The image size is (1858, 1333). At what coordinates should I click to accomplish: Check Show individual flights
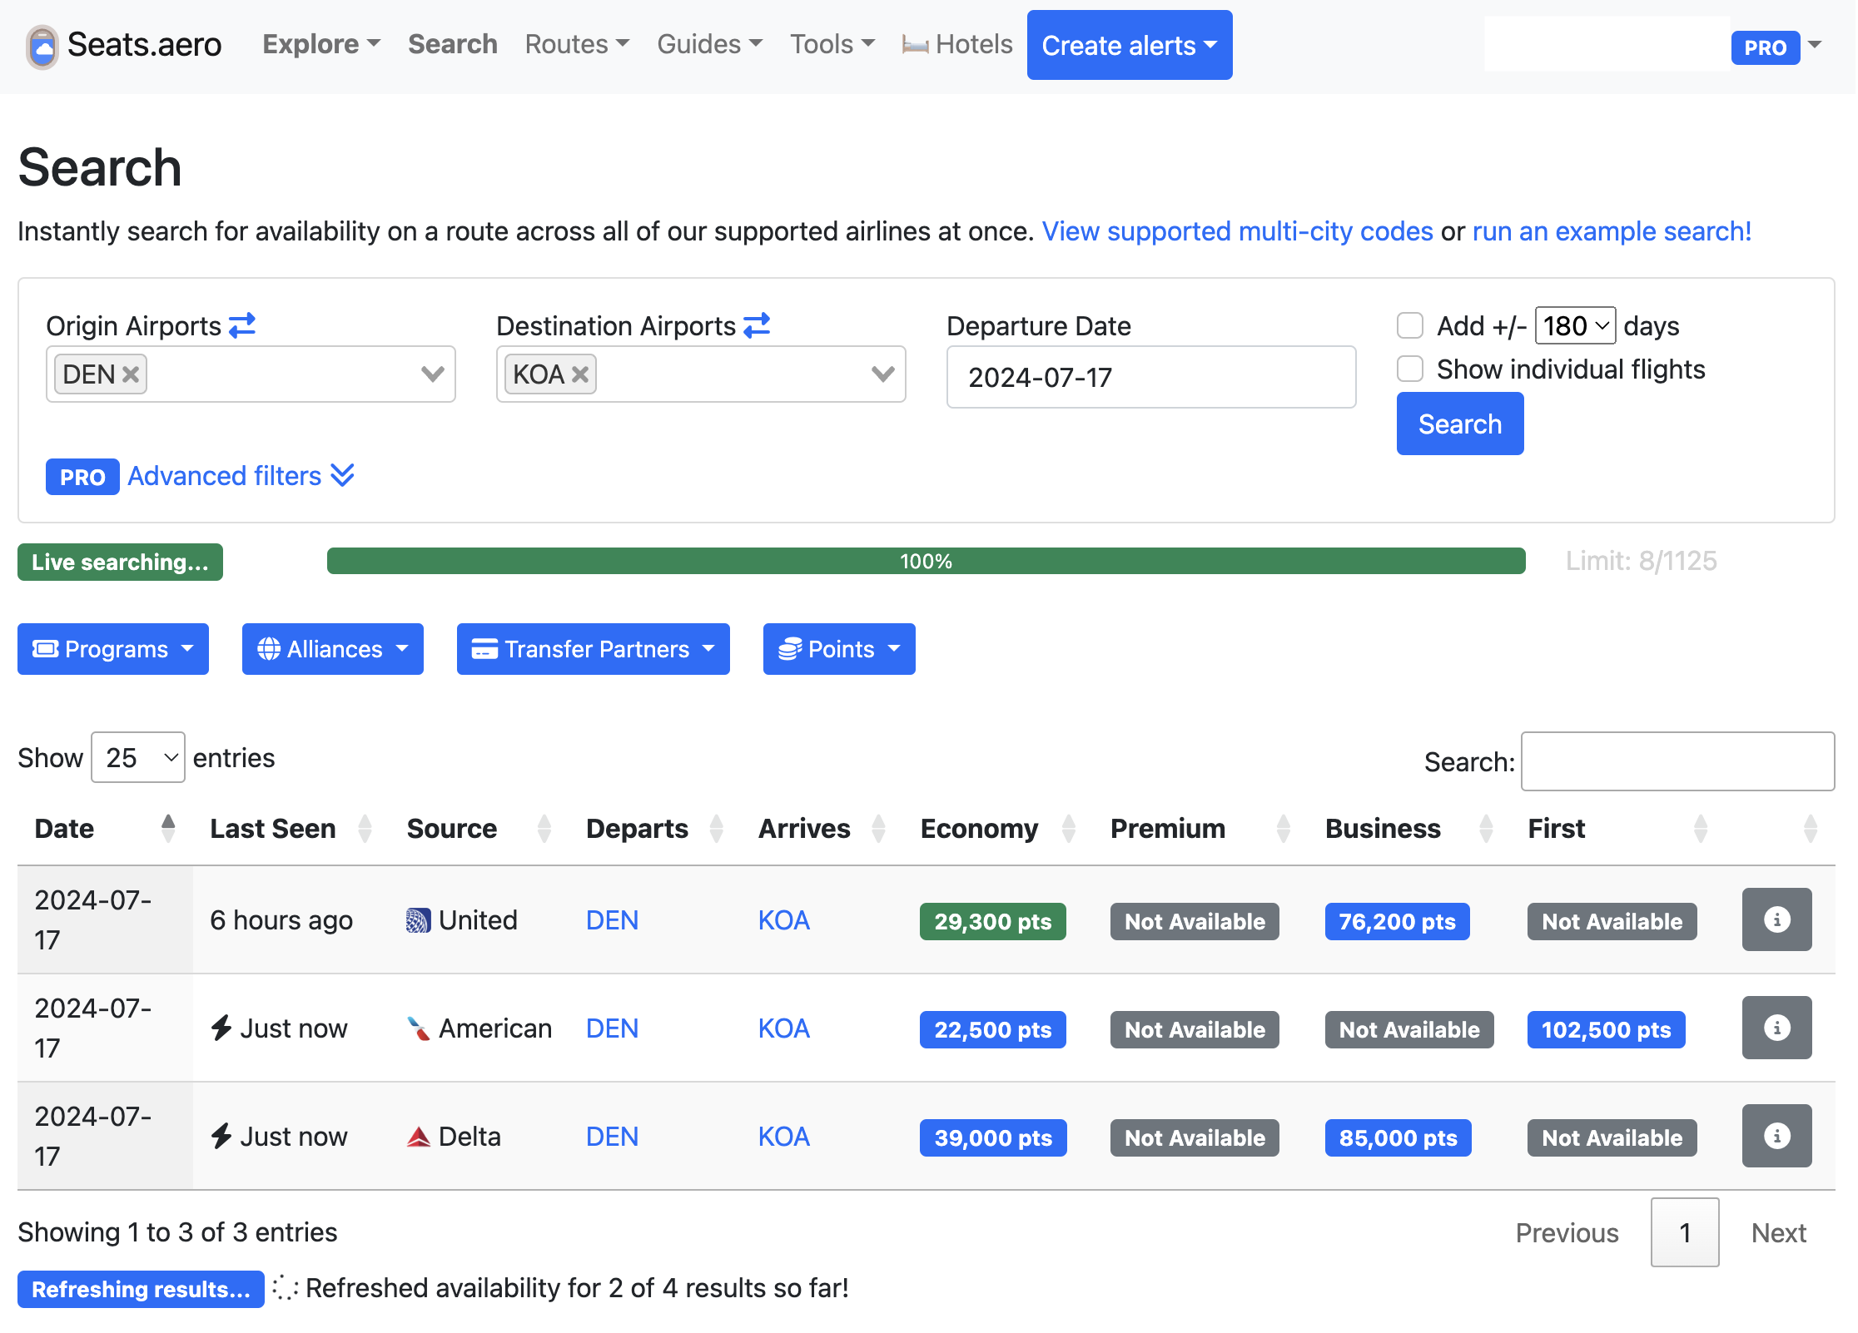click(1410, 369)
